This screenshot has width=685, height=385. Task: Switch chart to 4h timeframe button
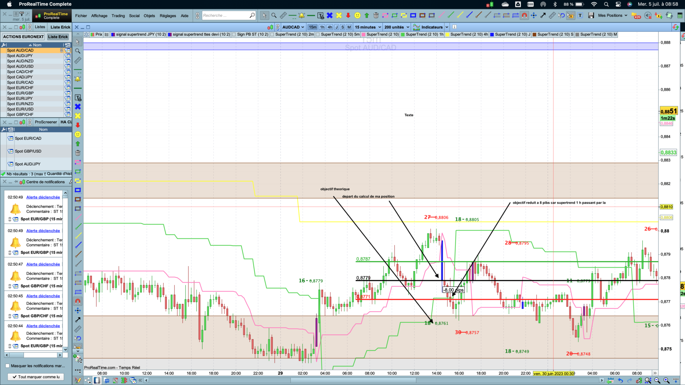pos(330,27)
